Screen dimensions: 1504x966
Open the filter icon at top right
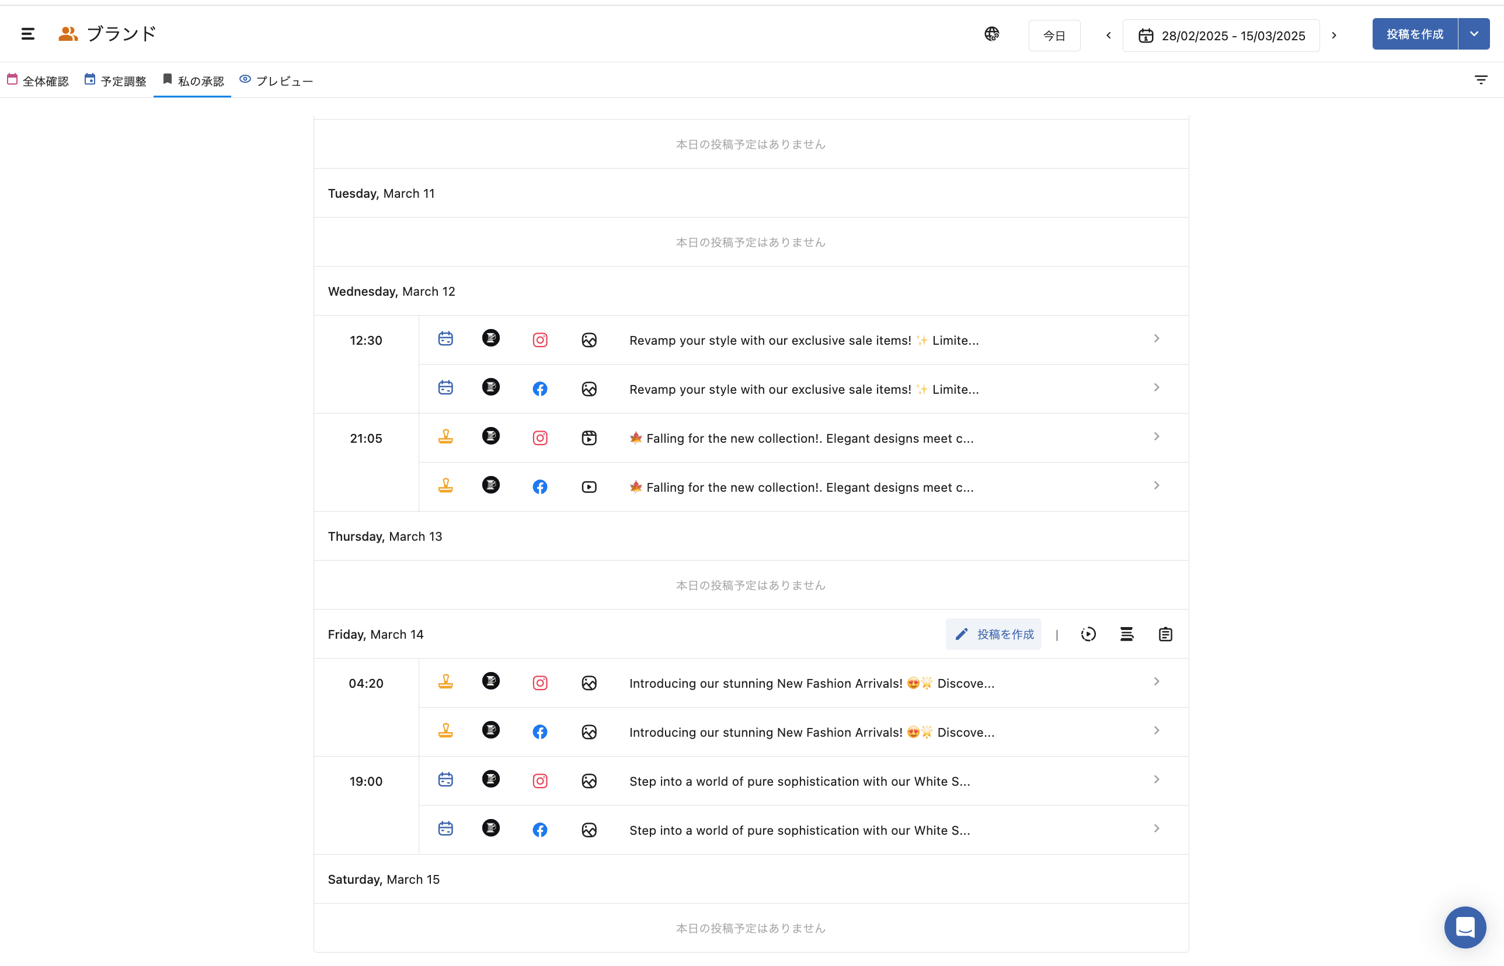pos(1481,80)
